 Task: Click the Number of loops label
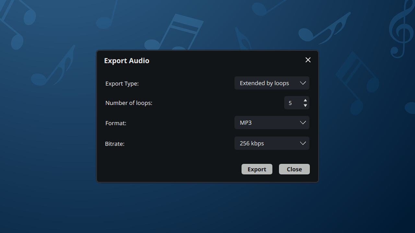click(x=129, y=103)
